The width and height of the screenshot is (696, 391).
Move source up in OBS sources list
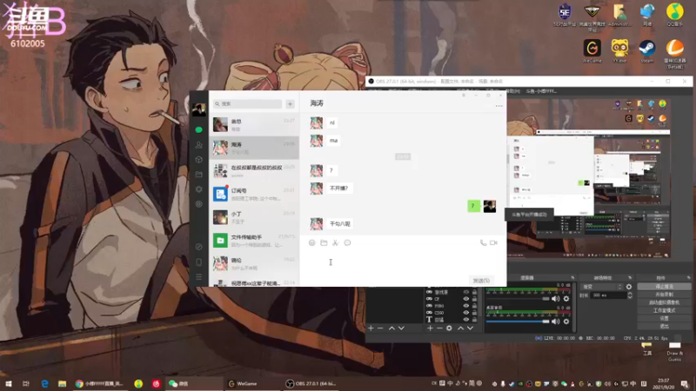(x=461, y=328)
